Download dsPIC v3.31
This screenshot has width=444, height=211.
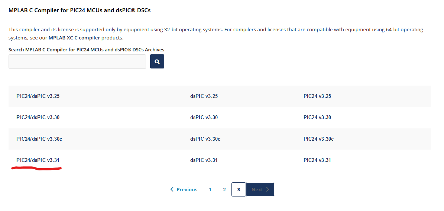[x=204, y=160]
